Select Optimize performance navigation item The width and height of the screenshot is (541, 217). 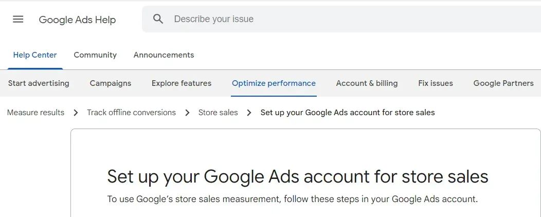pyautogui.click(x=274, y=83)
